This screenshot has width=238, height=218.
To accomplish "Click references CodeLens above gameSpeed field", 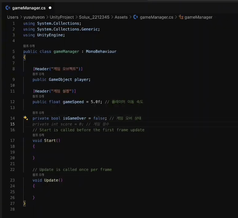I will 38,96.
